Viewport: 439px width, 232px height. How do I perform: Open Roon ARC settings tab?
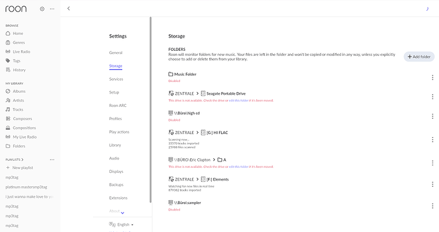(118, 106)
